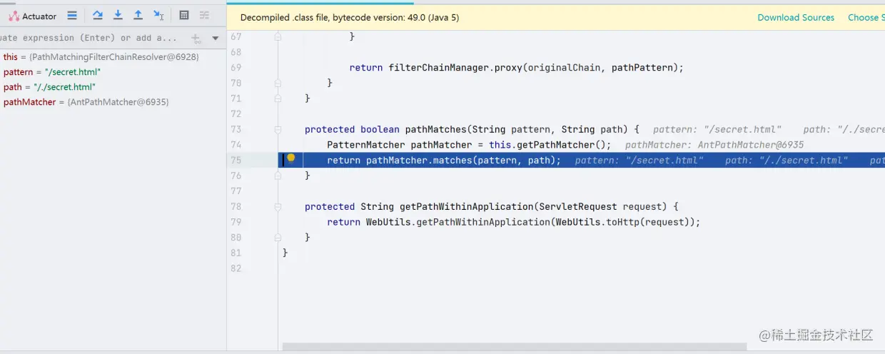Image resolution: width=885 pixels, height=354 pixels.
Task: Click line number 69 in gutter
Action: tap(236, 68)
